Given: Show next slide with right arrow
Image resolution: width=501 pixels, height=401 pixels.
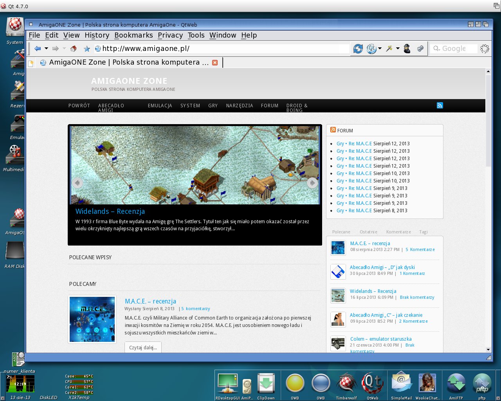Looking at the screenshot, I should [312, 182].
